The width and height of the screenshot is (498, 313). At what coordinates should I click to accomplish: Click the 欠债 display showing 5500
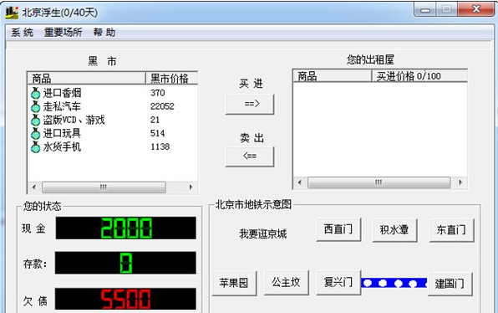(x=126, y=299)
